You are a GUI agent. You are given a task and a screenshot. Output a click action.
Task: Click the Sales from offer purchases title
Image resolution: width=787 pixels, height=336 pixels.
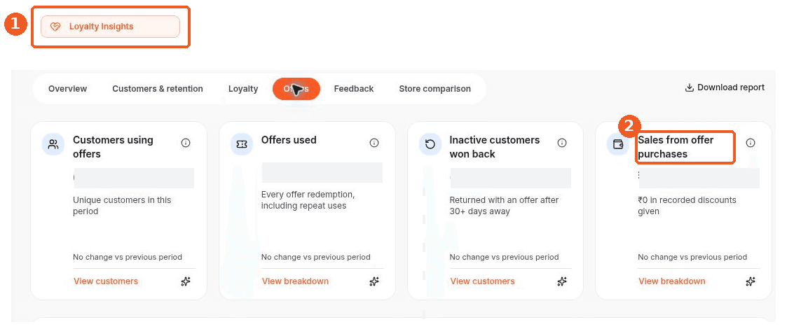coord(676,147)
